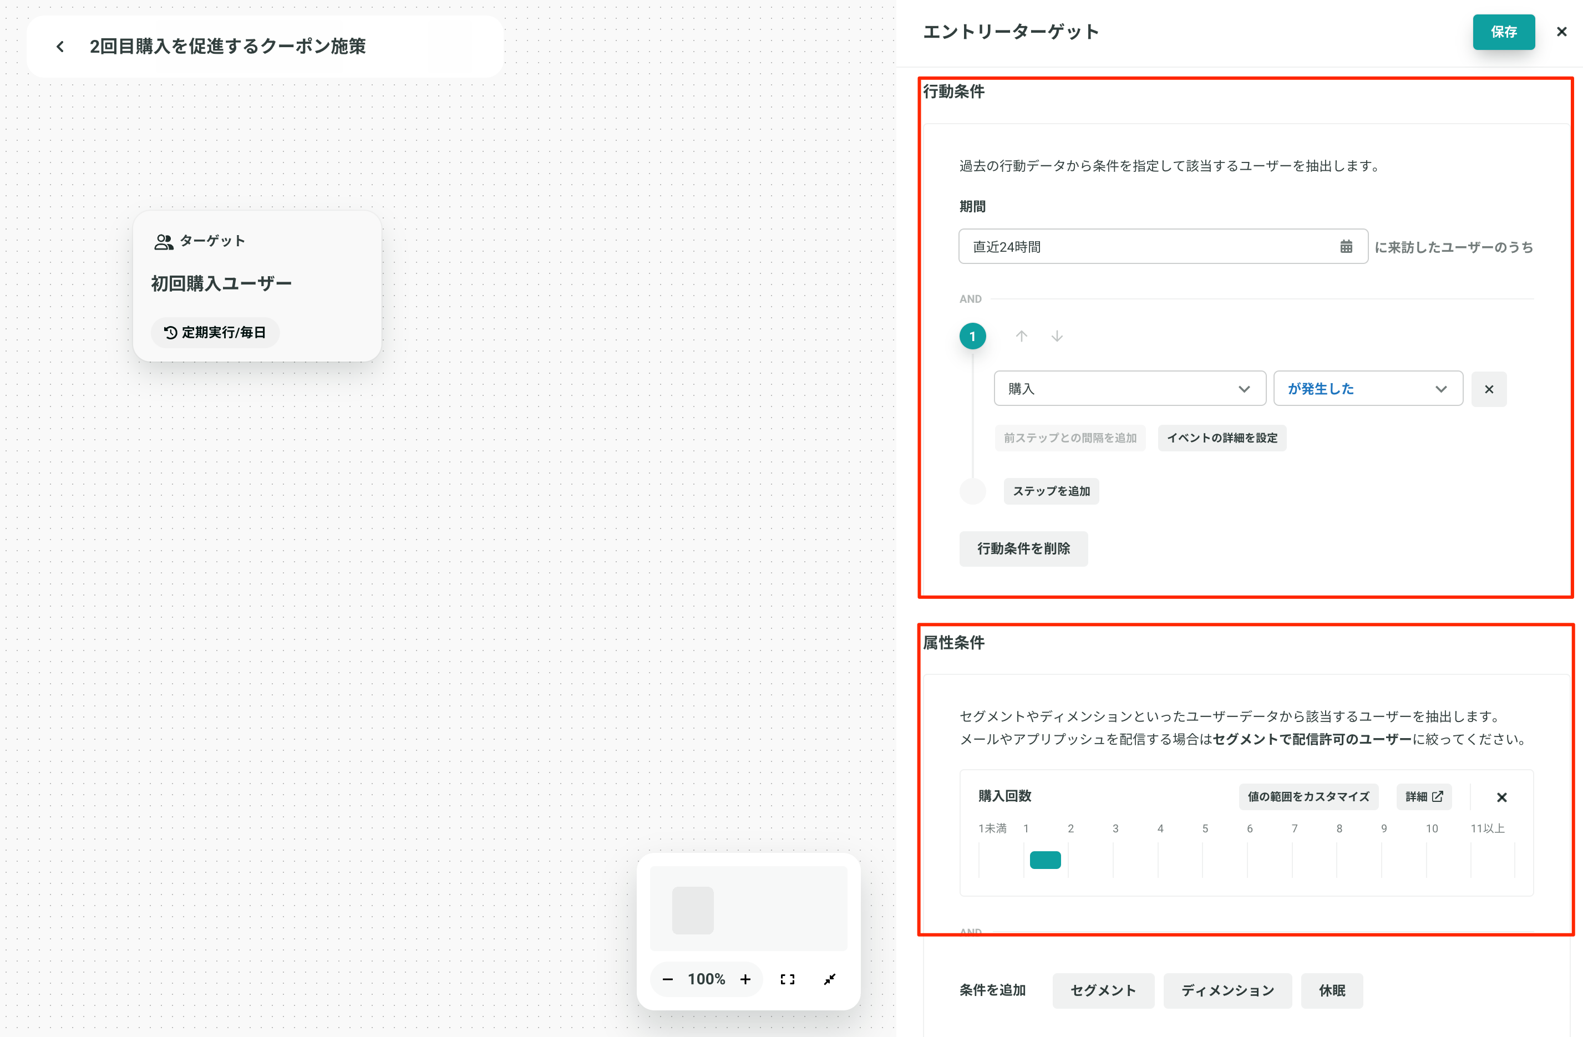
Task: Click ステップを追加 button
Action: click(1051, 491)
